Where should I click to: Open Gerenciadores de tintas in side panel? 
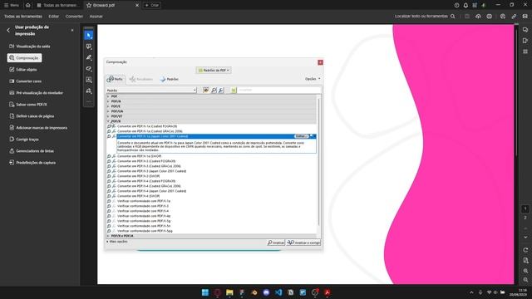click(x=32, y=151)
